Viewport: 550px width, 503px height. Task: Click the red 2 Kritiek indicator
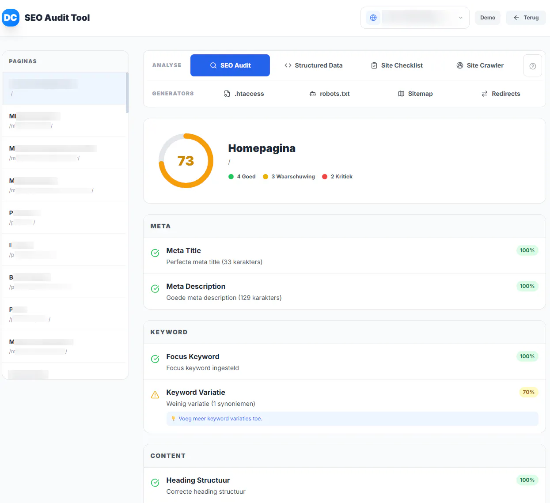pos(338,177)
